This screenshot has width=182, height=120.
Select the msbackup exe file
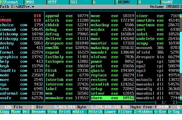pyautogui.click(x=113, y=25)
